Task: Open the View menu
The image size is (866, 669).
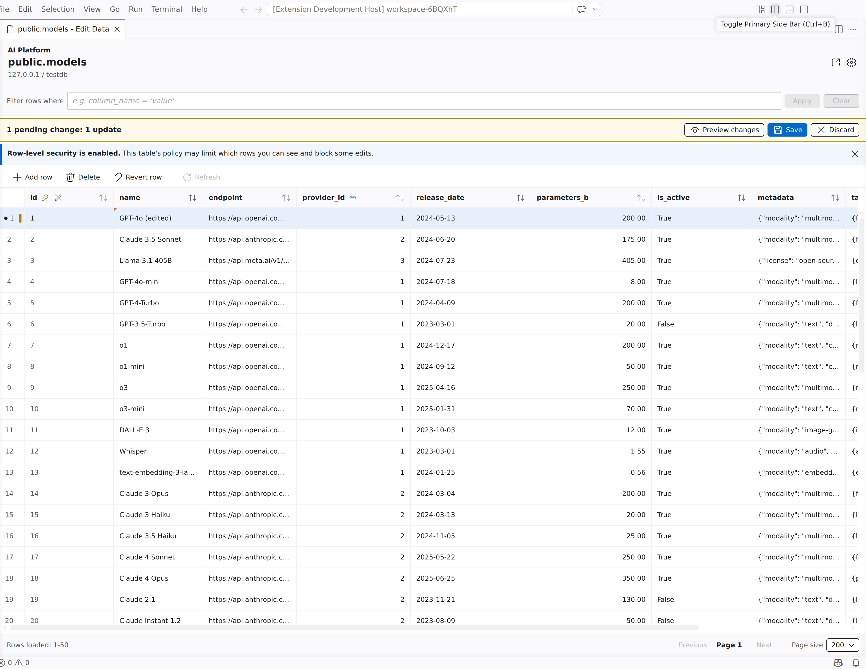Action: pos(92,9)
